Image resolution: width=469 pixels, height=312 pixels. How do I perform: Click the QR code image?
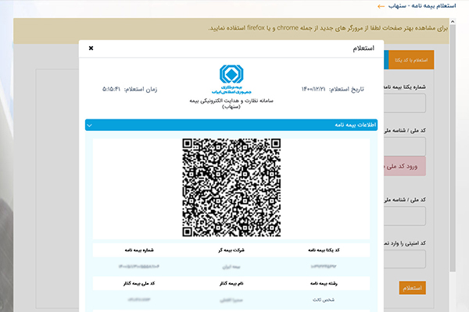click(231, 187)
